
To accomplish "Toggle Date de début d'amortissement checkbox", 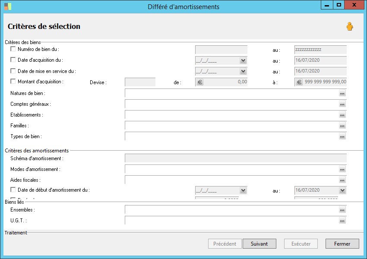I will point(13,190).
